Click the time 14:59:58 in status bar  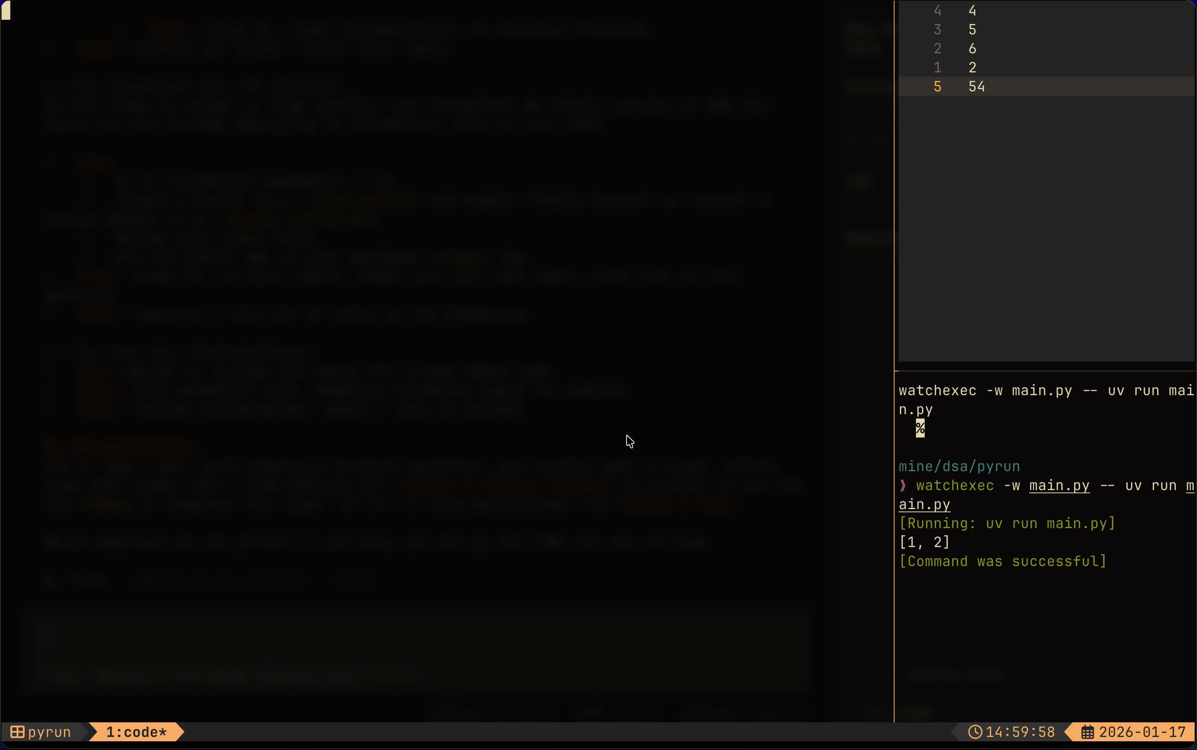(x=1020, y=732)
